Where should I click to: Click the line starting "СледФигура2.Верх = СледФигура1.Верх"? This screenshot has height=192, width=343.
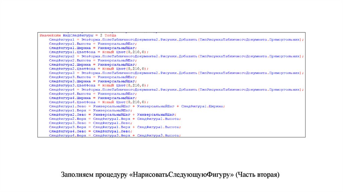(115, 119)
